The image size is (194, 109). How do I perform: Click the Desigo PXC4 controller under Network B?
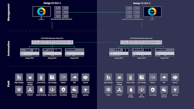pos(119,52)
